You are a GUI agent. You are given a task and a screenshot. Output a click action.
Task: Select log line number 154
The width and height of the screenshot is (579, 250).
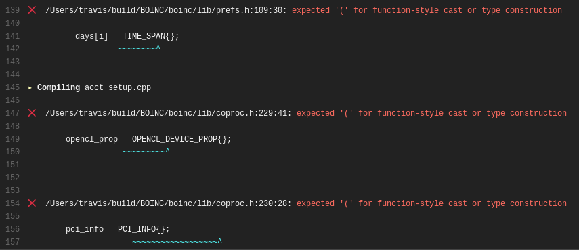[x=13, y=203]
